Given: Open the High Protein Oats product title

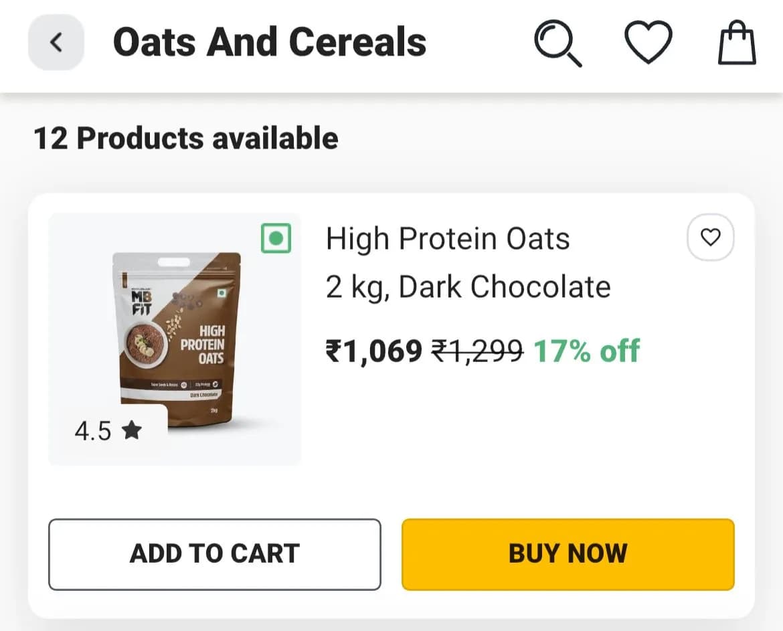Looking at the screenshot, I should tap(448, 239).
